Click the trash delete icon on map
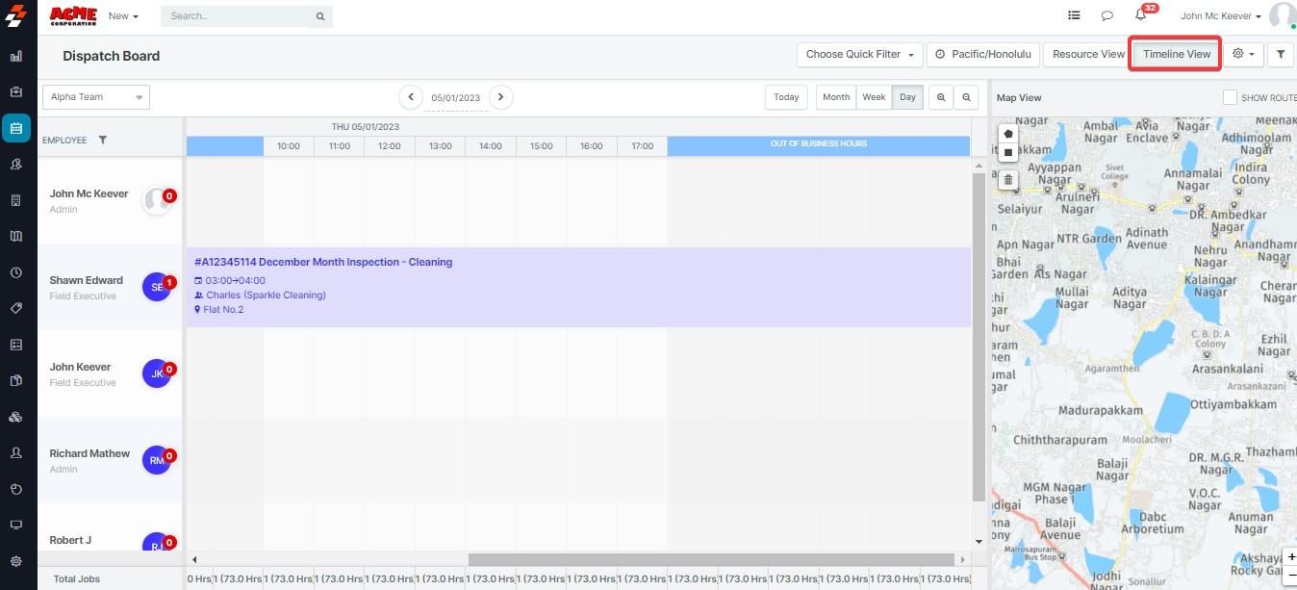 point(1007,179)
